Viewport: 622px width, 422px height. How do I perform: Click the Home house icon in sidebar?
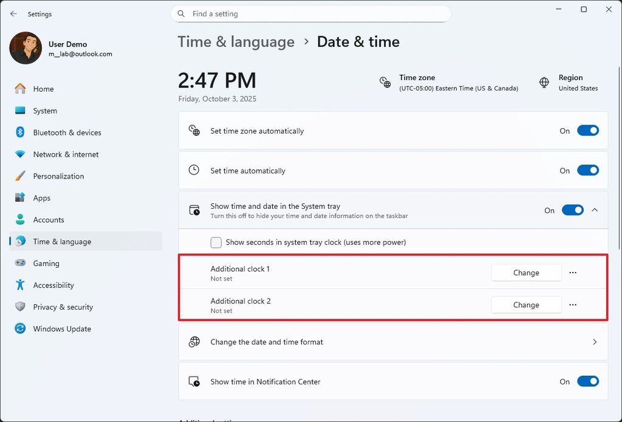(x=20, y=89)
